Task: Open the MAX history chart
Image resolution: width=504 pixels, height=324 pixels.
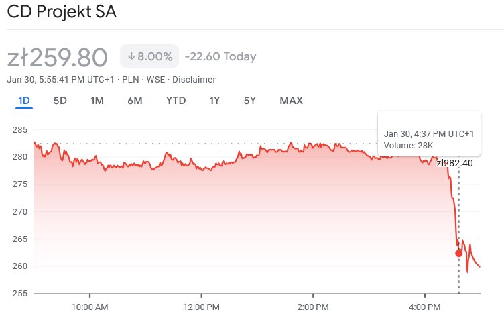Action: tap(292, 101)
